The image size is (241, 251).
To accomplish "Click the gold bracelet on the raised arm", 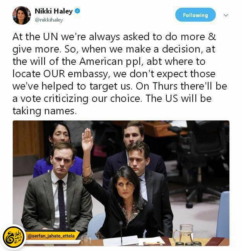I will (x=87, y=168).
